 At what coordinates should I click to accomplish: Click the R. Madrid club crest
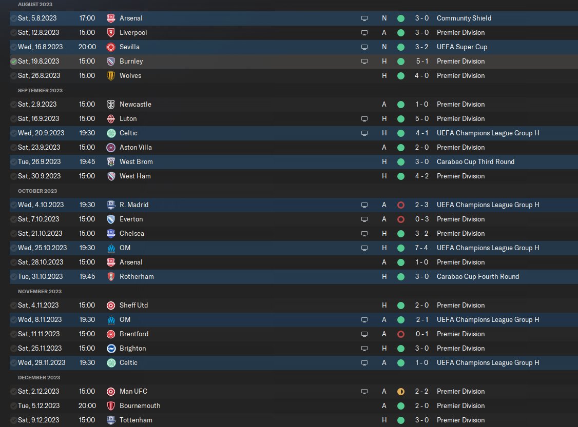[110, 205]
